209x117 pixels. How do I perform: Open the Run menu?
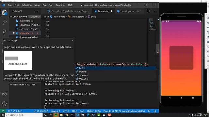point(51,5)
